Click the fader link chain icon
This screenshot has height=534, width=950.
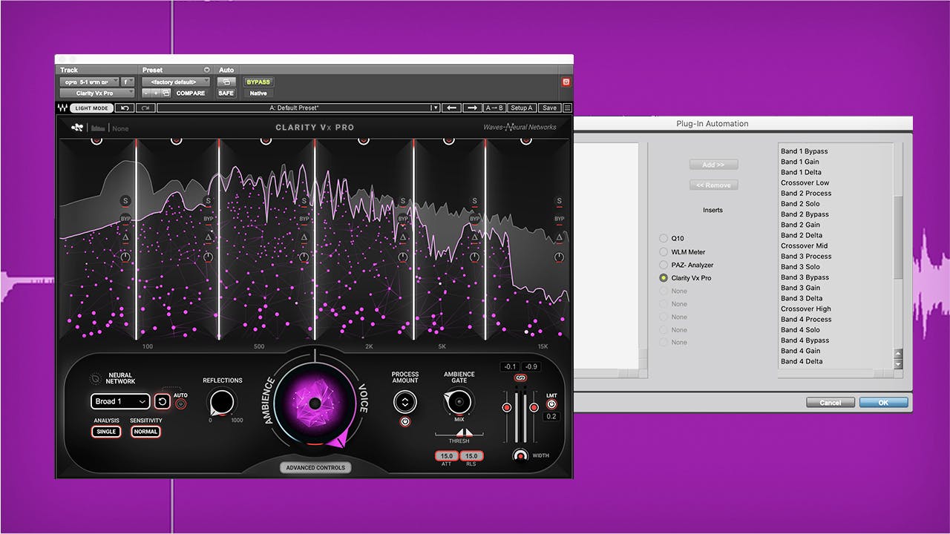point(520,378)
